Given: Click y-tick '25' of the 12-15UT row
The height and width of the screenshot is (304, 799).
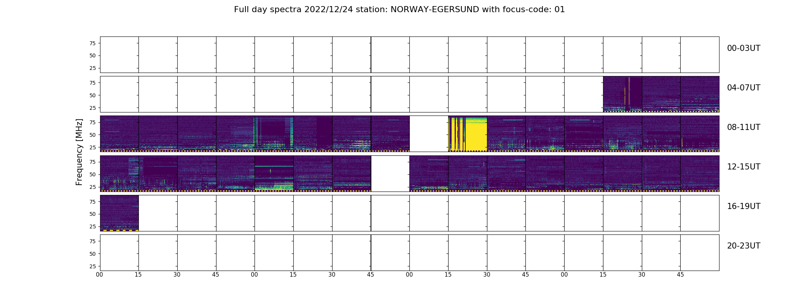Looking at the screenshot, I should click(92, 187).
